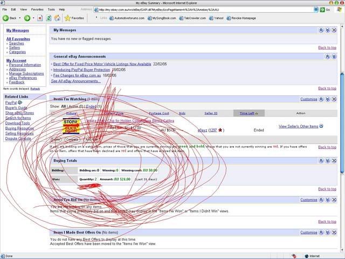Click the STOP!! CLICK HERE! item thumbnail
The height and width of the screenshot is (259, 345).
[71, 126]
